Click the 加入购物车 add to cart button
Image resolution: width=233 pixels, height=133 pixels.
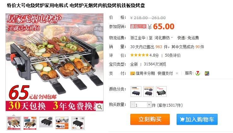[x=197, y=119]
